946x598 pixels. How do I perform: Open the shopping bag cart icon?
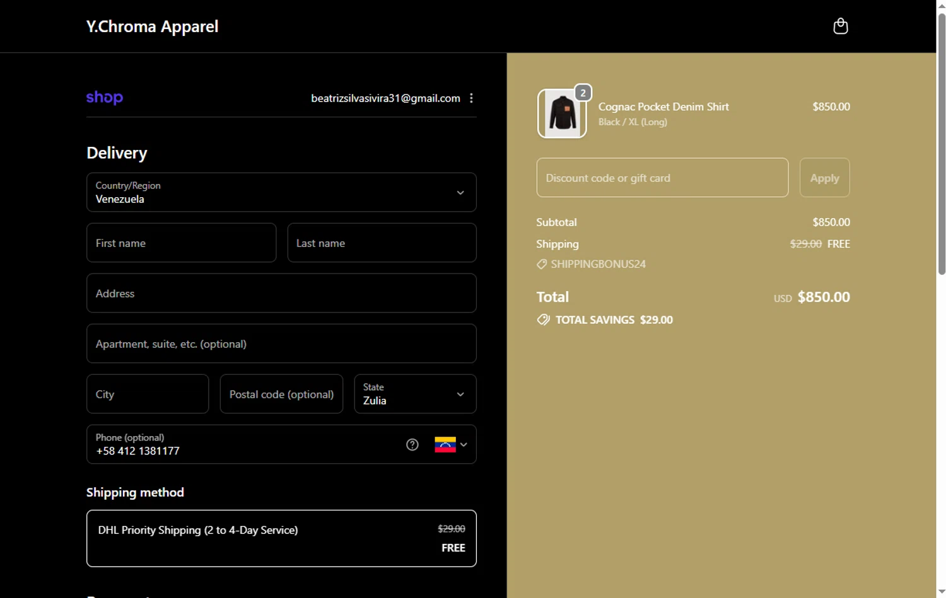click(840, 26)
